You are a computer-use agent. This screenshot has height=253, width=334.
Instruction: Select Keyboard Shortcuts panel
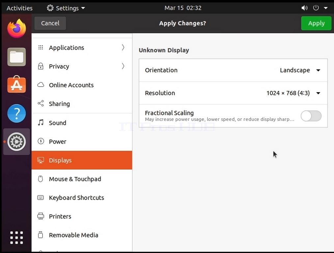pyautogui.click(x=82, y=198)
